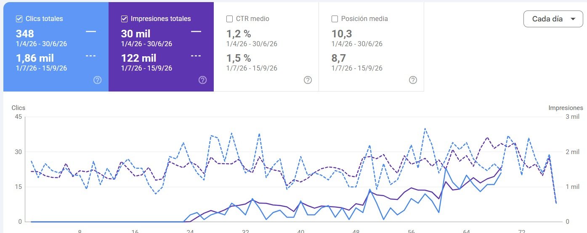The width and height of the screenshot is (587, 233).
Task: Click the 8,7 average position value
Action: pyautogui.click(x=339, y=58)
